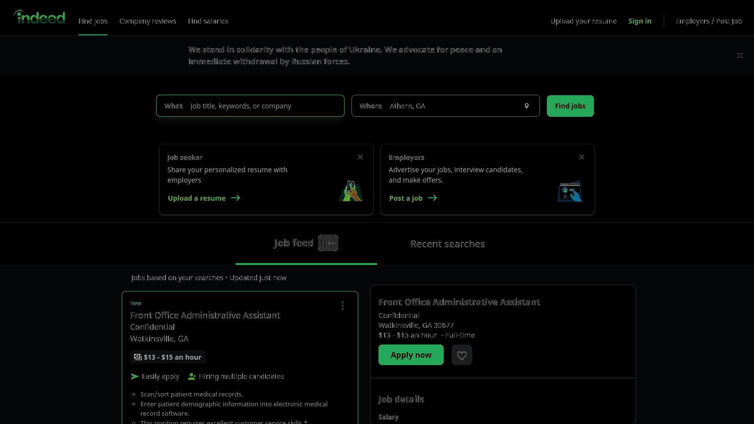Click the New badge beside Job feed
The image size is (754, 424).
[x=328, y=243]
